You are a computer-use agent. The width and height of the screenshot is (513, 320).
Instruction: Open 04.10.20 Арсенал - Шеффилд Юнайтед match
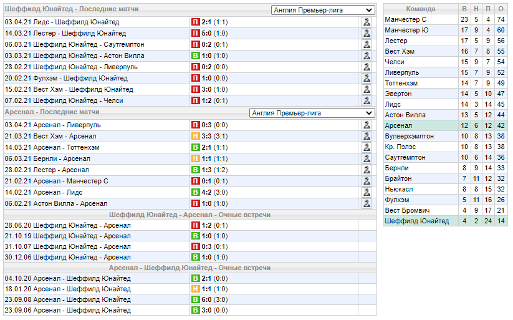click(x=68, y=278)
